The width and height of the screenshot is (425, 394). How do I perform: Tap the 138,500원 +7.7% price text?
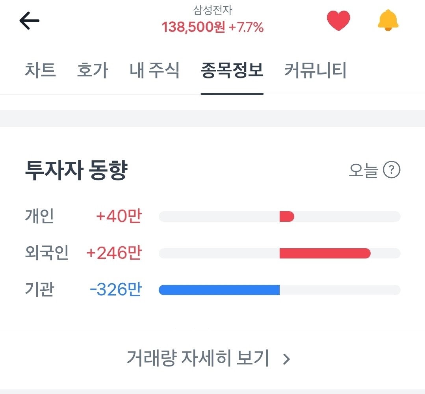tap(213, 27)
